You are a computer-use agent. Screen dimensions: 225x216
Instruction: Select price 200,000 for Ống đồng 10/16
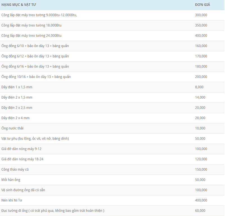pyautogui.click(x=201, y=77)
